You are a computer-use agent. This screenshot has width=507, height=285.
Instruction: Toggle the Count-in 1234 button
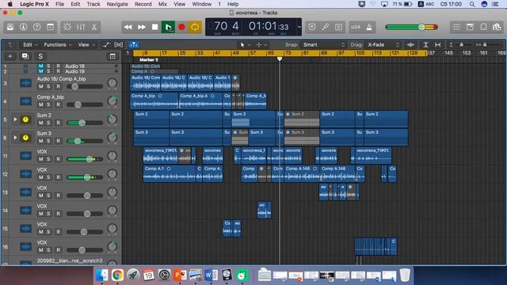pyautogui.click(x=356, y=27)
